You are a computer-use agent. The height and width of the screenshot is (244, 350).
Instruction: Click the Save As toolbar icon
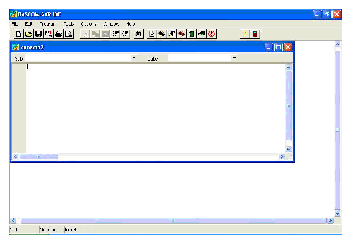(49, 34)
